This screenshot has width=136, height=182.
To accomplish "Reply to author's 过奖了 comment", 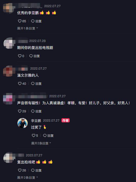I will pos(48,135).
